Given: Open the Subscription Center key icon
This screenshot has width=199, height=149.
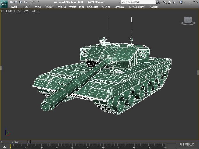Looking at the screenshot, I should coord(165,2).
